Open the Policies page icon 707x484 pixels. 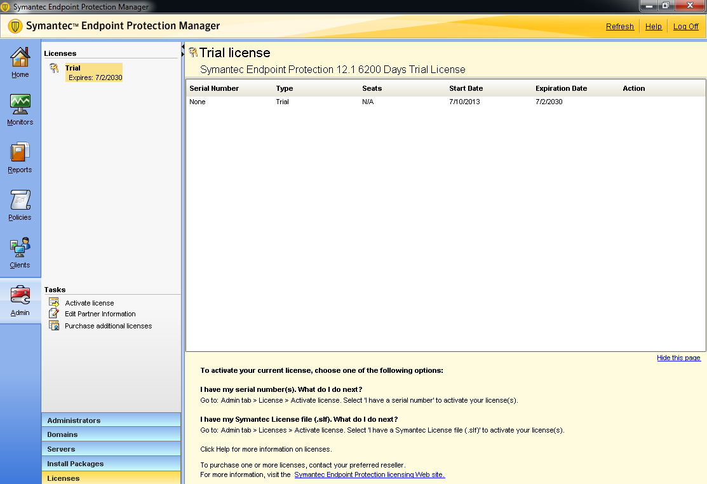pos(20,199)
